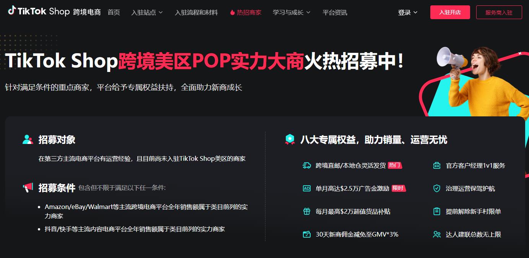Expand the 入驻站点 dropdown menu
Viewport: 529px width, 258px height.
[147, 13]
